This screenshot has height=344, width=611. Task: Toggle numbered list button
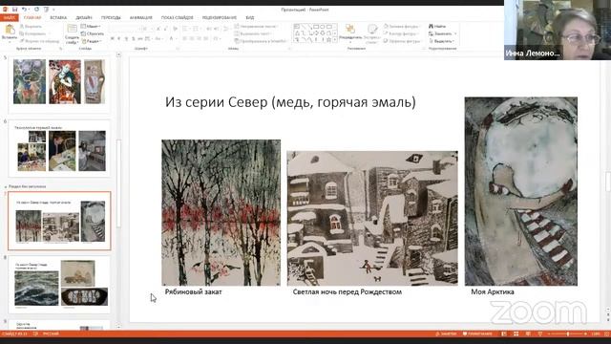(x=196, y=29)
